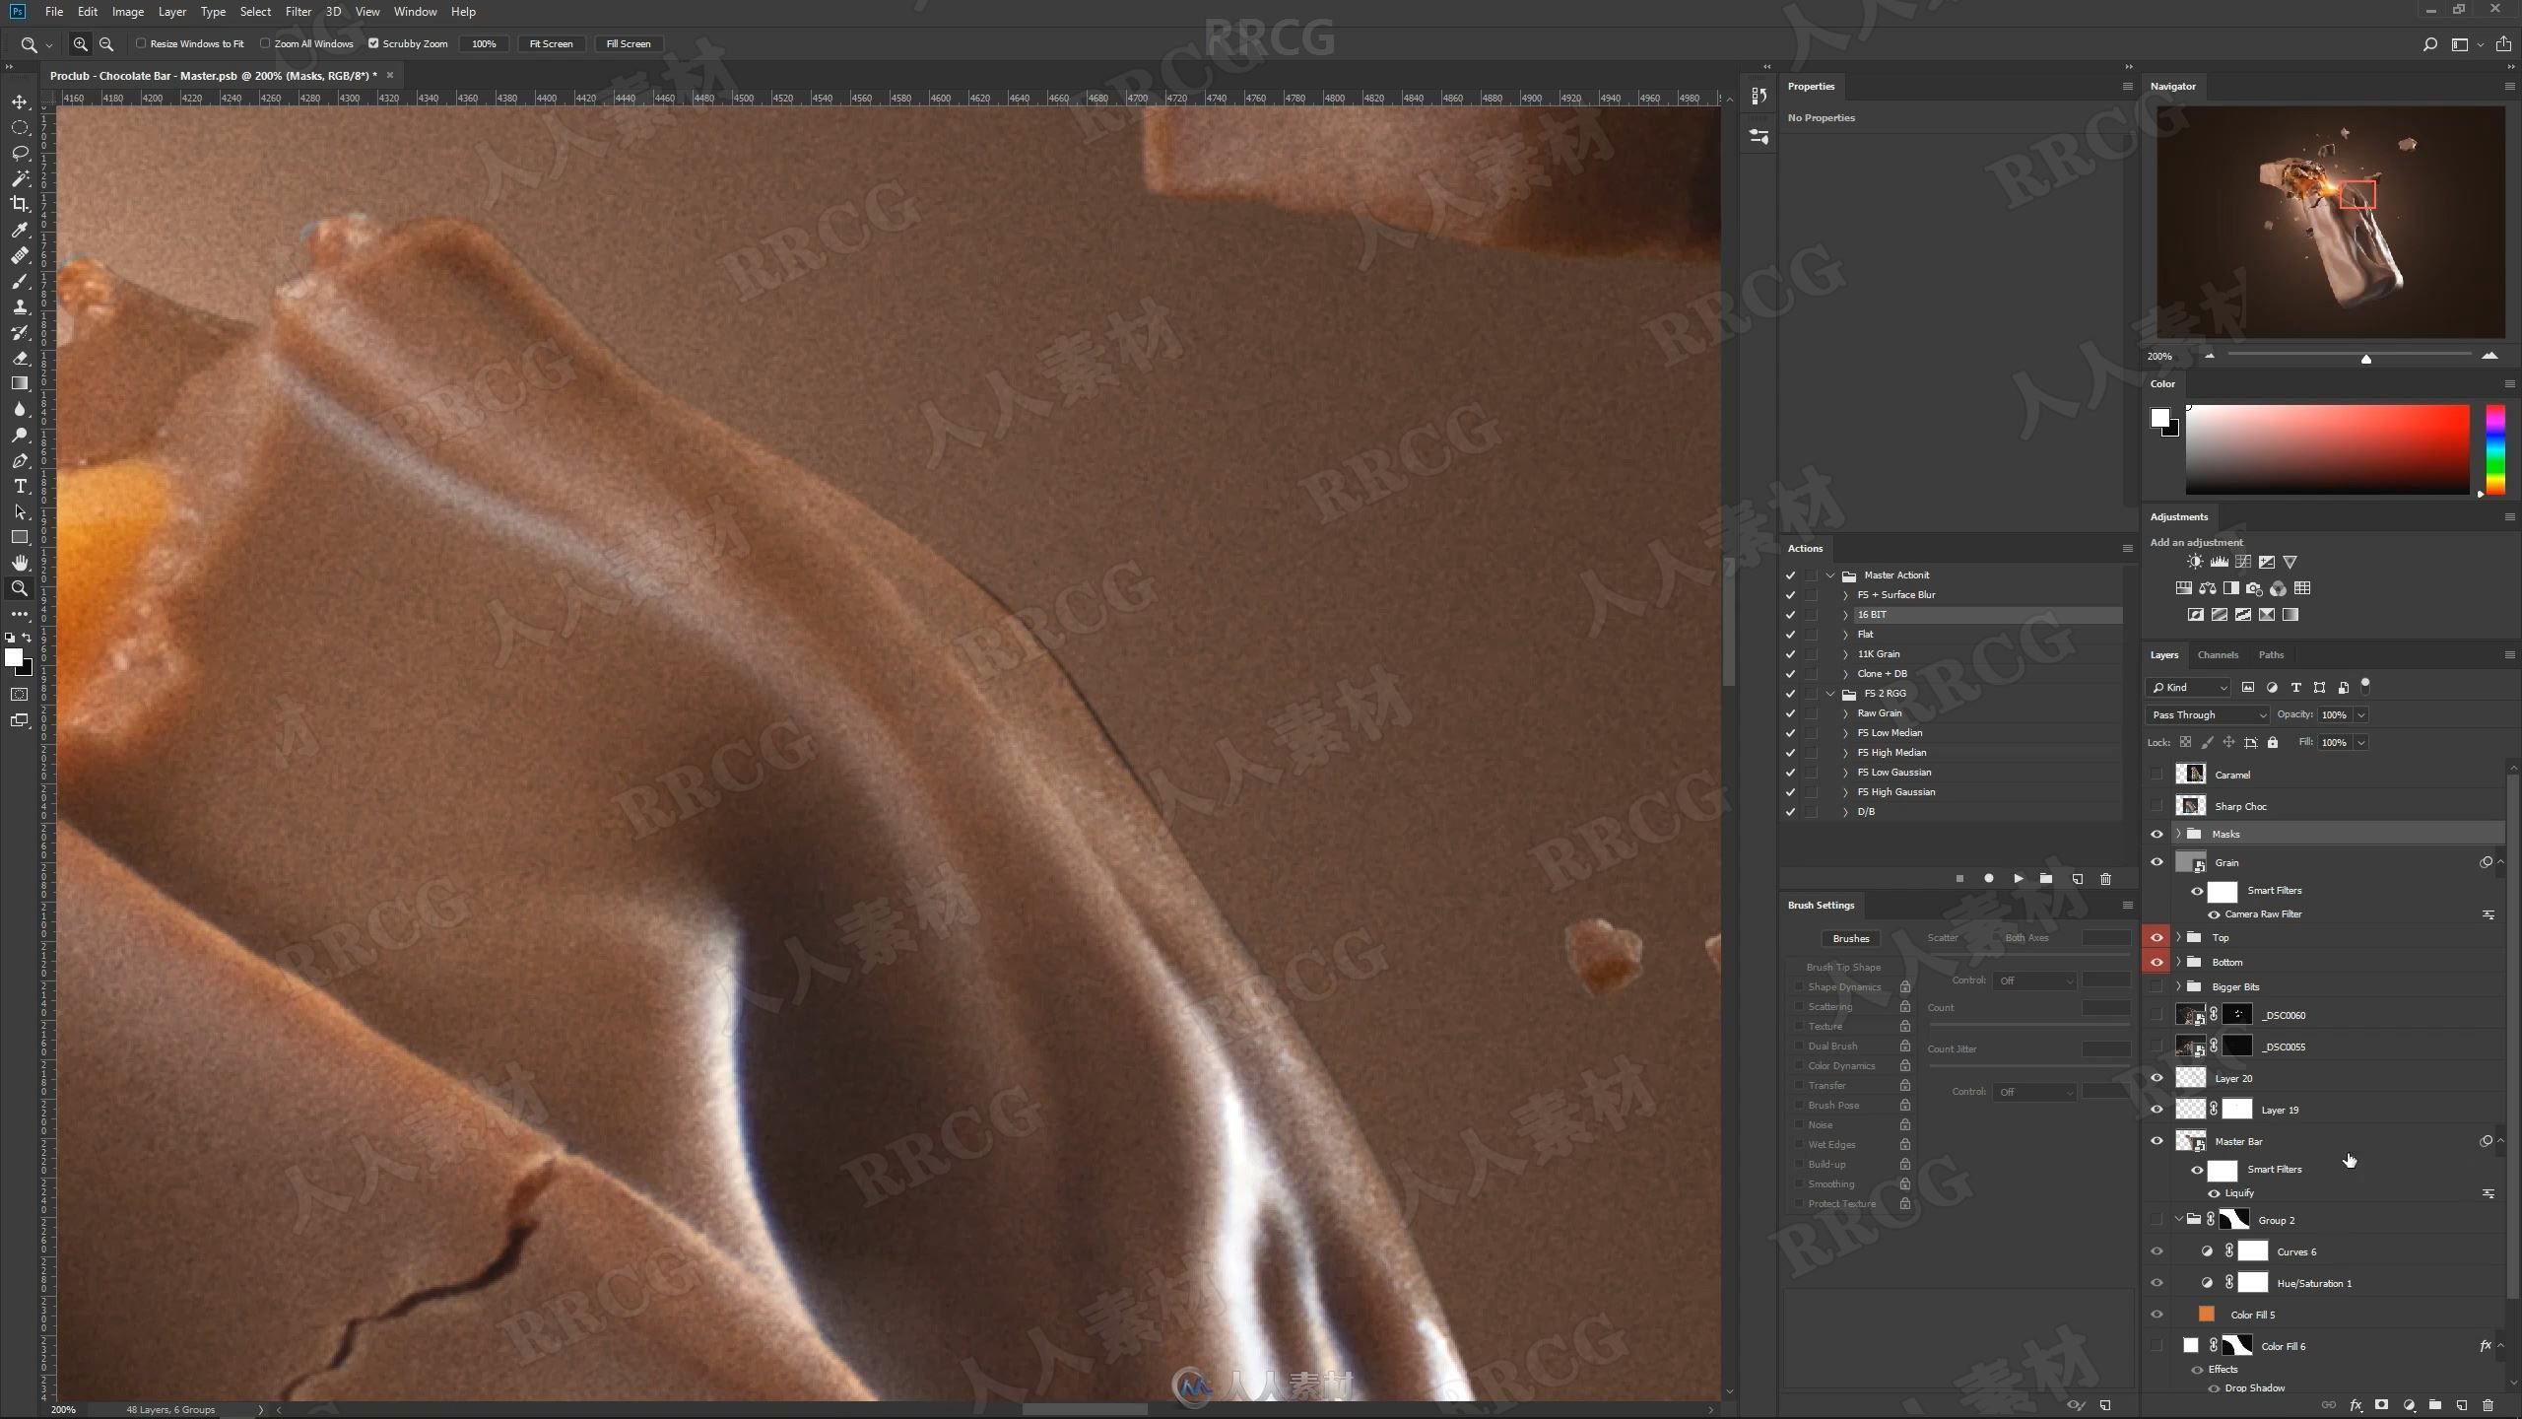Add Brightness/Contrast adjustment icon

(2195, 562)
